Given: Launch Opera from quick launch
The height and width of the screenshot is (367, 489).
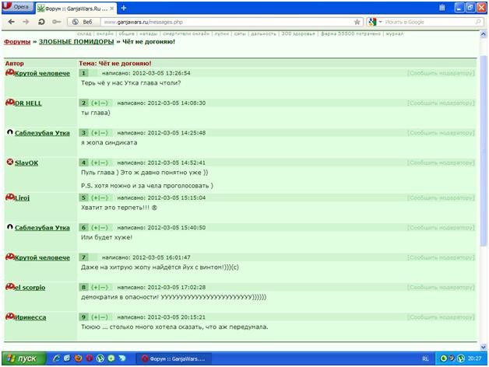Looking at the screenshot, I should pos(90,358).
